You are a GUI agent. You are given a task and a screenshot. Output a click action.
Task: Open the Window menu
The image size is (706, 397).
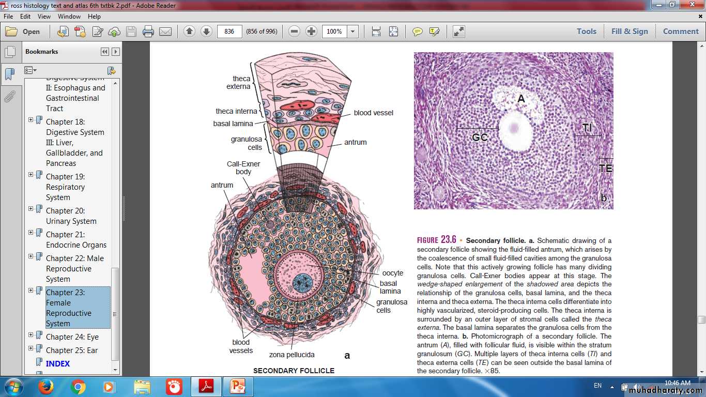click(69, 17)
